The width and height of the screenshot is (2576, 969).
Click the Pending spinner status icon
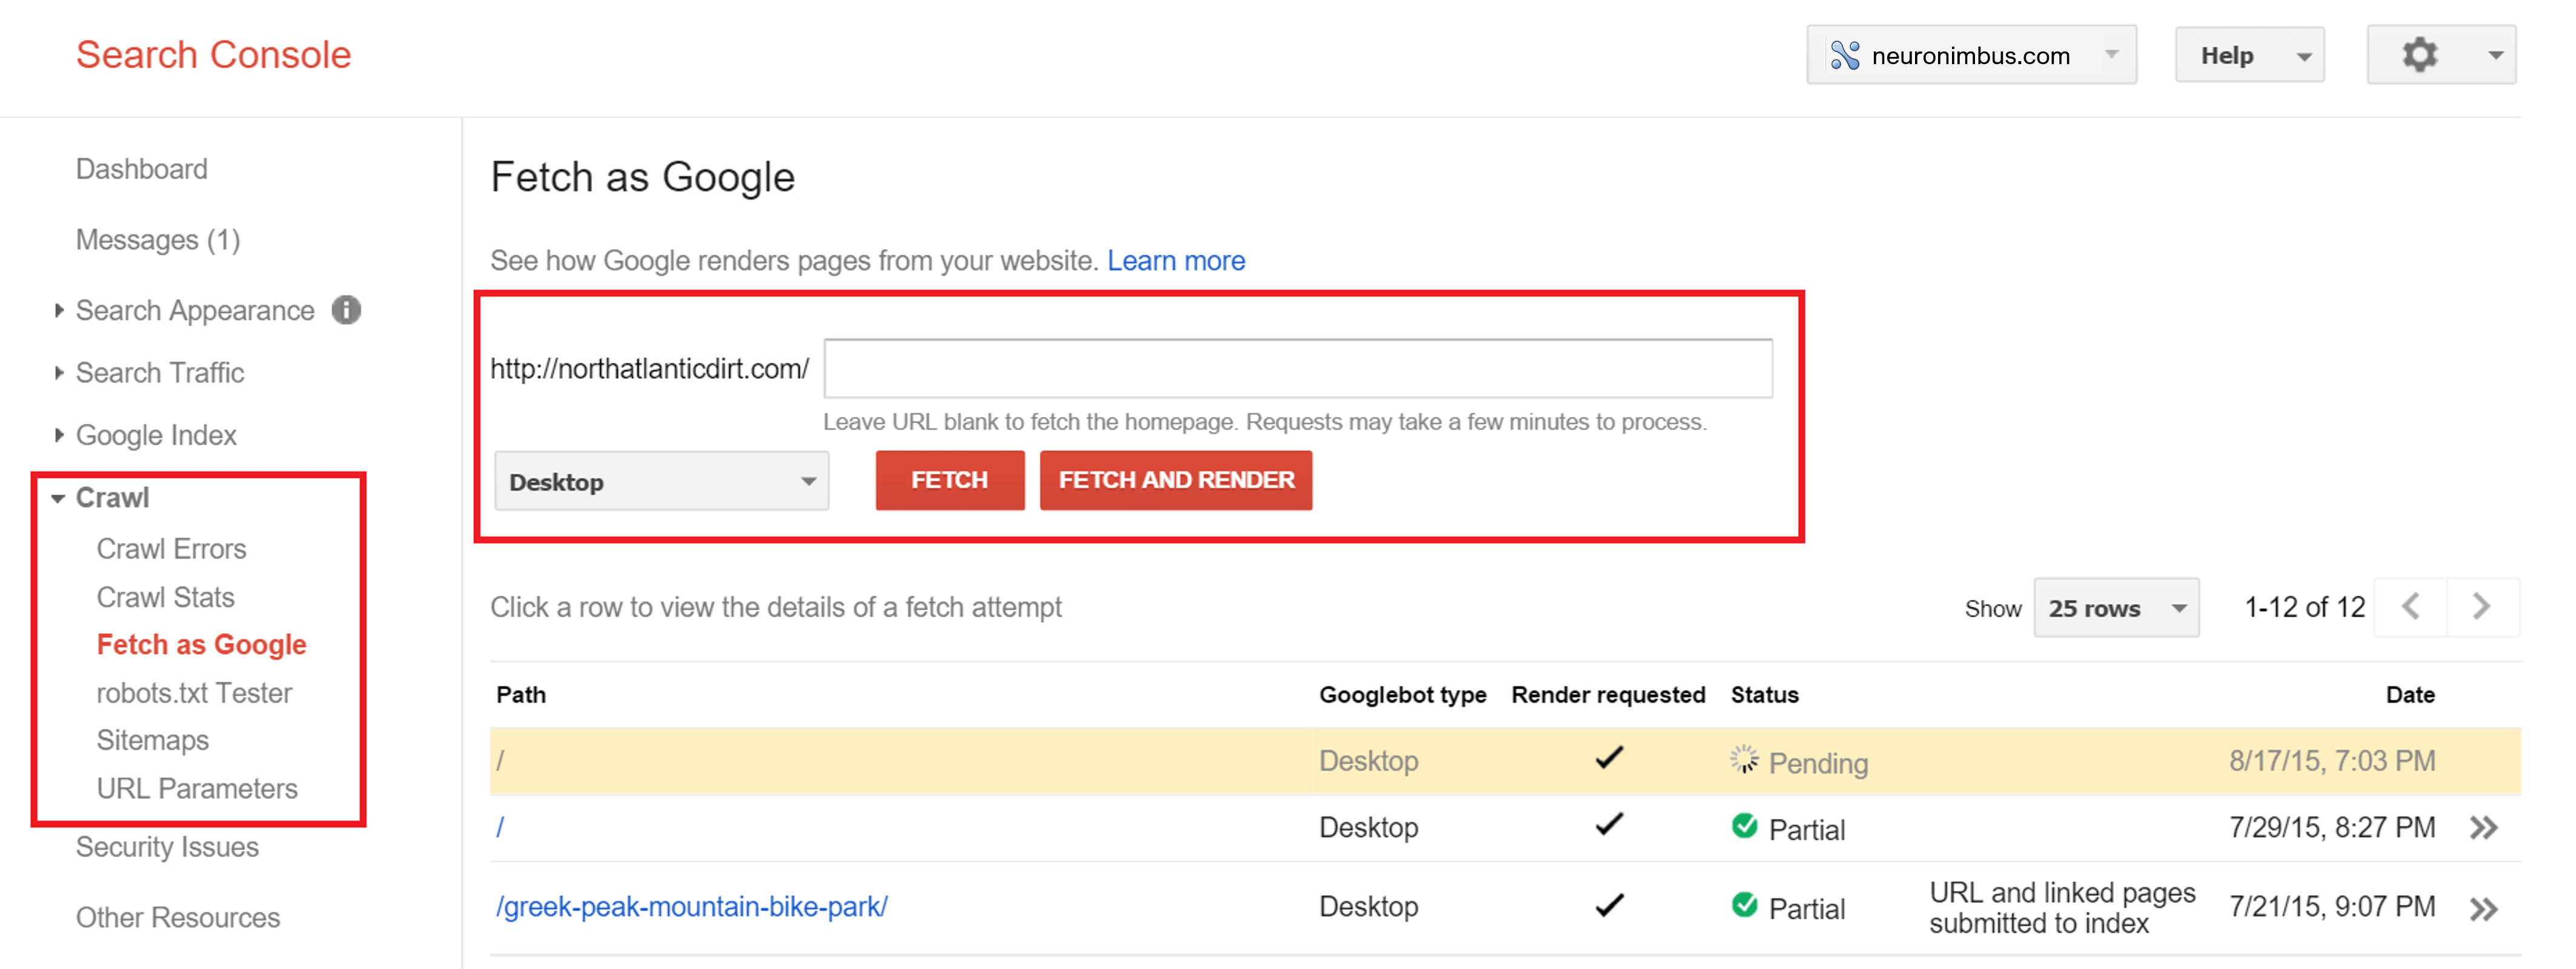pyautogui.click(x=1744, y=760)
